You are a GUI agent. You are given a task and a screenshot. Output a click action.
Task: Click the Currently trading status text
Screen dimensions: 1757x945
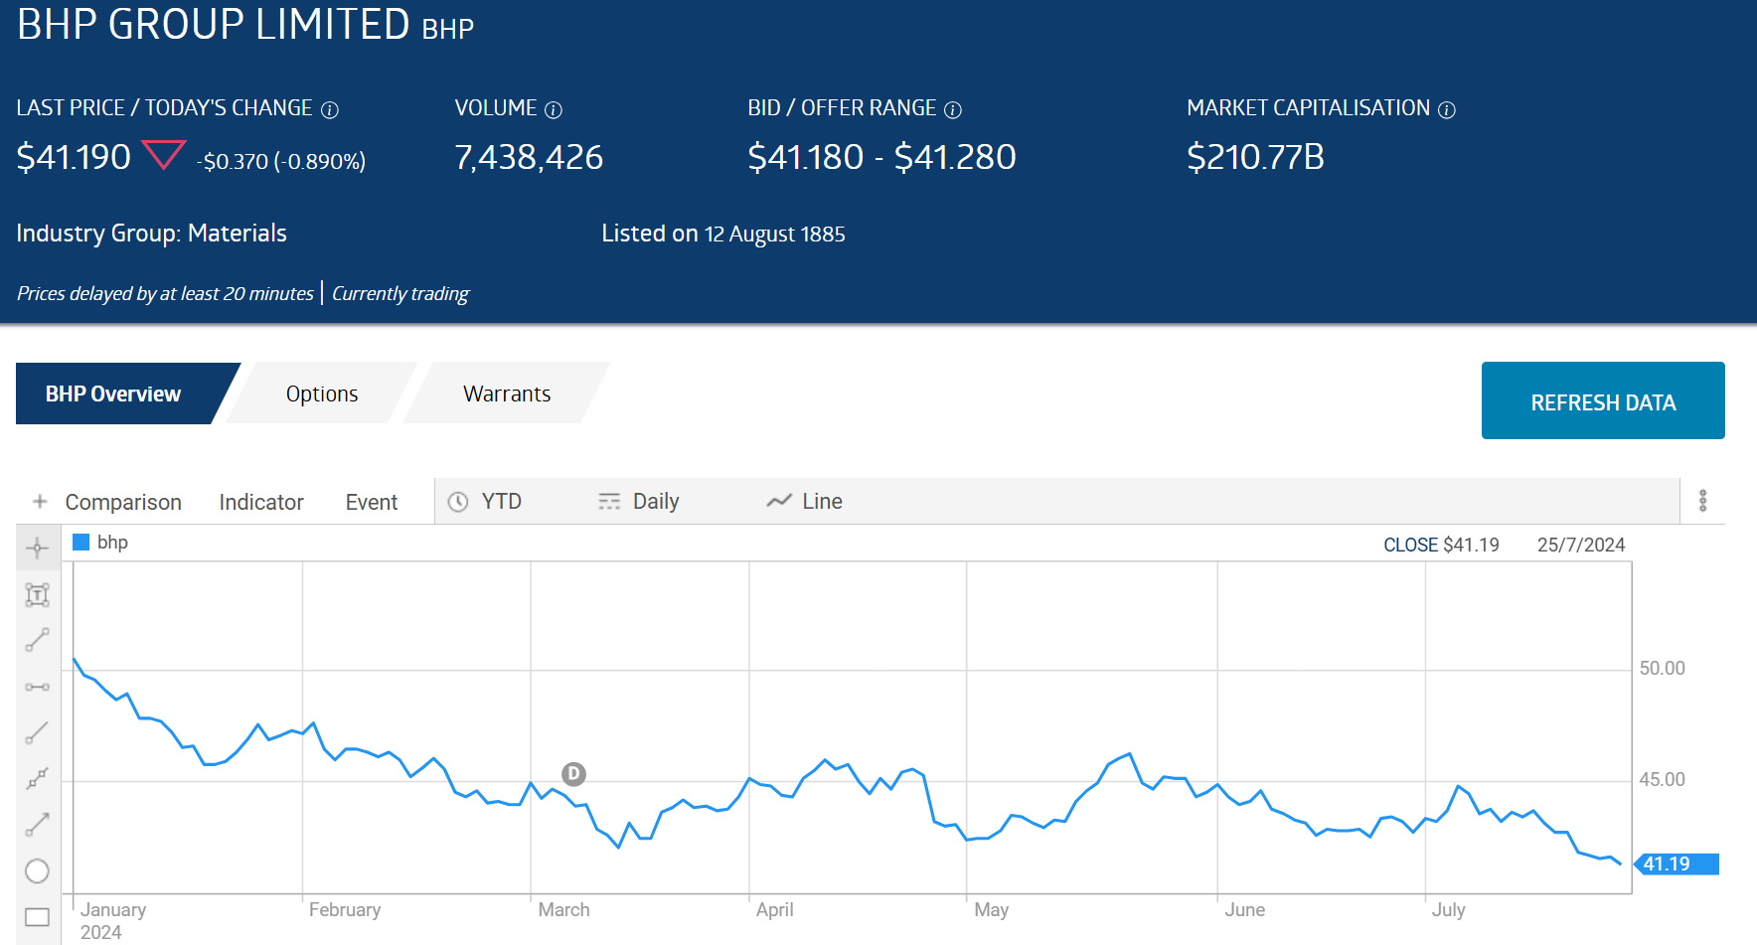pos(400,293)
